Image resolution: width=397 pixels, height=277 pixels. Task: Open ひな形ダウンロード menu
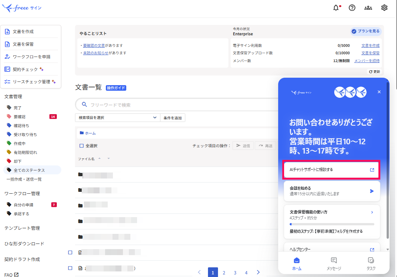pos(24,244)
